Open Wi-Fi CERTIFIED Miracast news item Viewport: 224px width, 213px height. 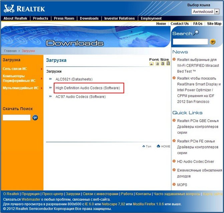tap(198, 65)
